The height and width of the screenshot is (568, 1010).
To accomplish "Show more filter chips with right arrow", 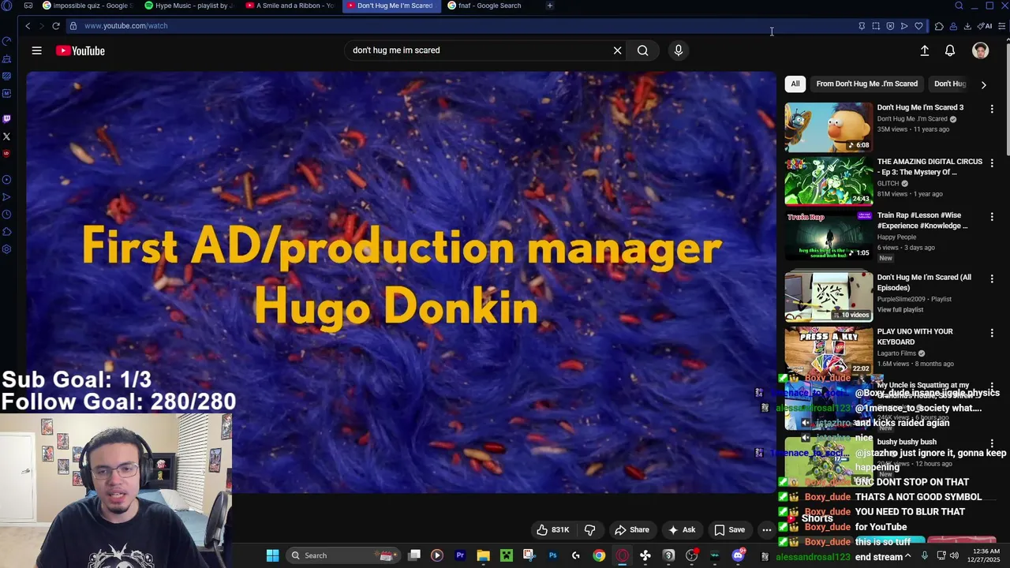I will [983, 84].
